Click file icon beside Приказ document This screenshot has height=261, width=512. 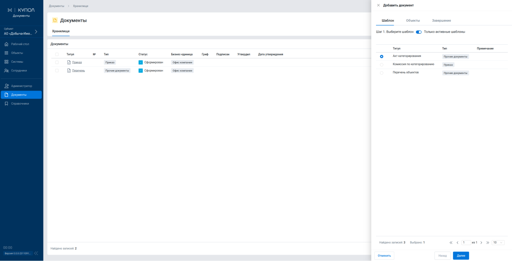[69, 62]
